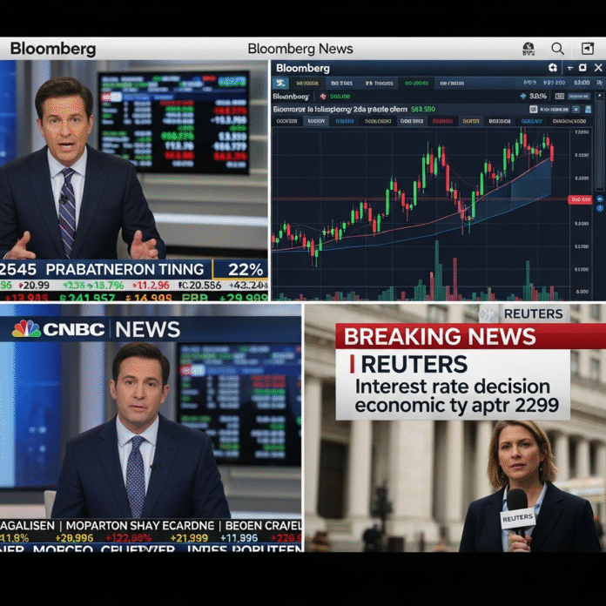Screen dimensions: 606x606
Task: Click the CNBC NEWS title bar text
Action: 111,329
